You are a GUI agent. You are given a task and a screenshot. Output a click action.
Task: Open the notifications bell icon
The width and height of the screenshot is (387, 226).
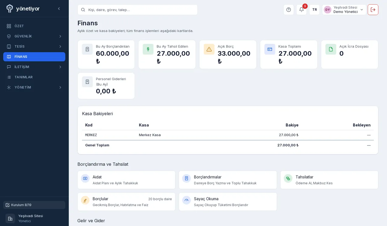(301, 10)
